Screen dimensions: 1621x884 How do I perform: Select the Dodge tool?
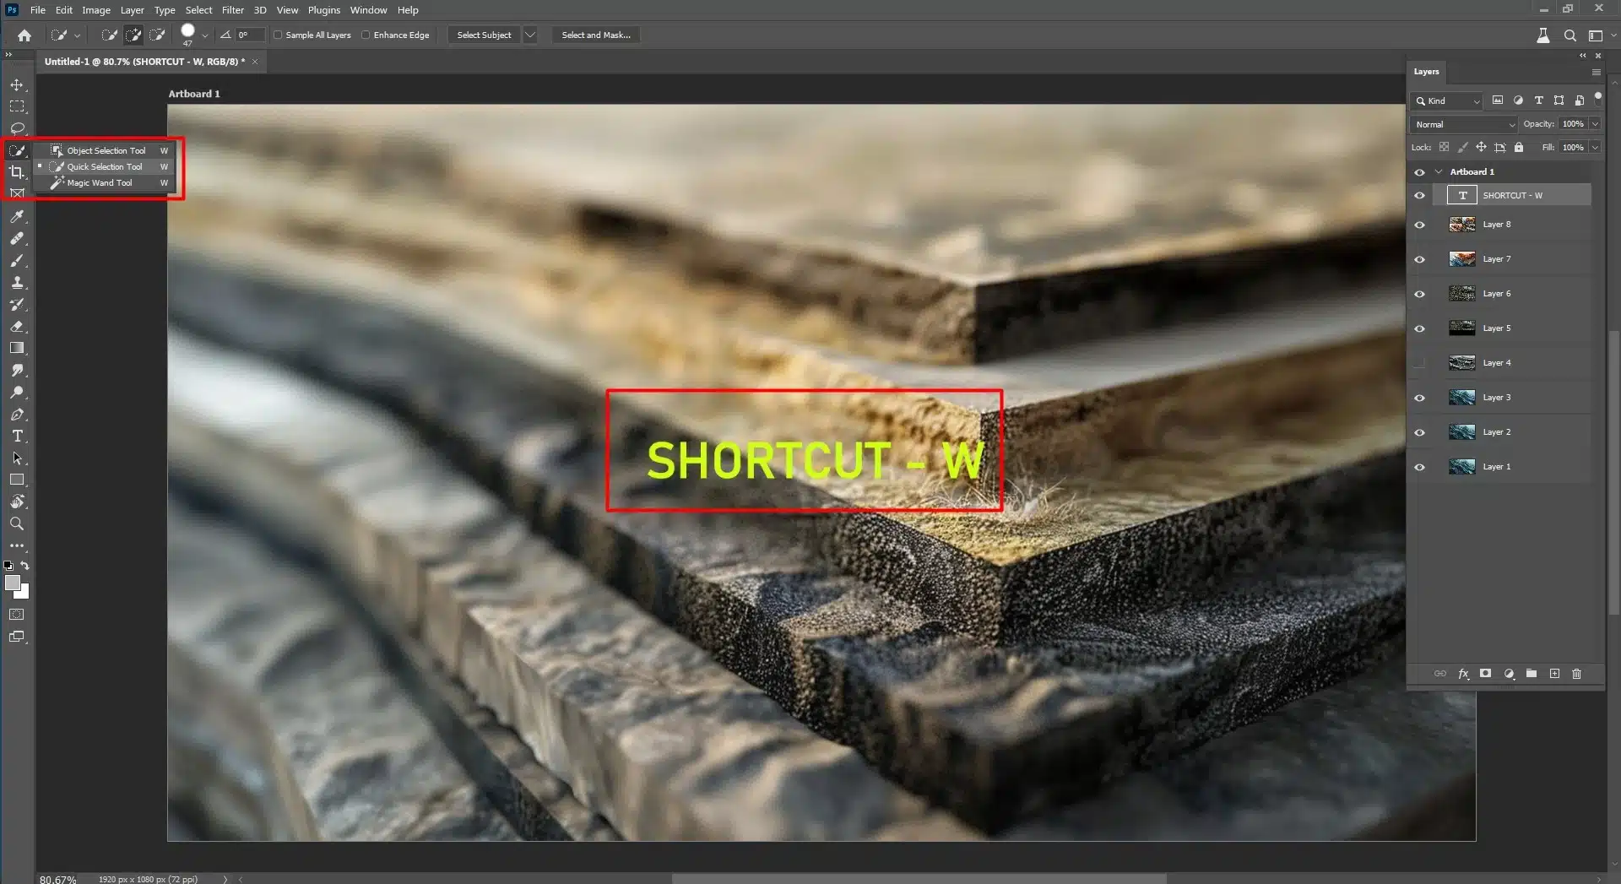click(17, 393)
